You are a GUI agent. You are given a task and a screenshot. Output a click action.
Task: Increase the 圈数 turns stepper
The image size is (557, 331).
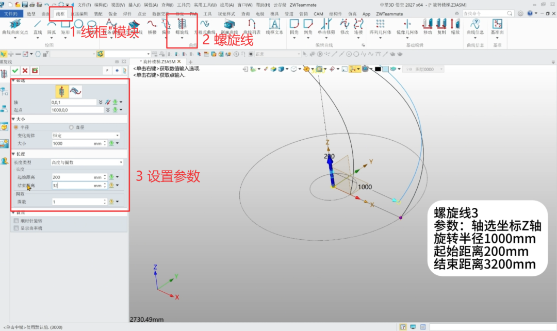pyautogui.click(x=105, y=201)
